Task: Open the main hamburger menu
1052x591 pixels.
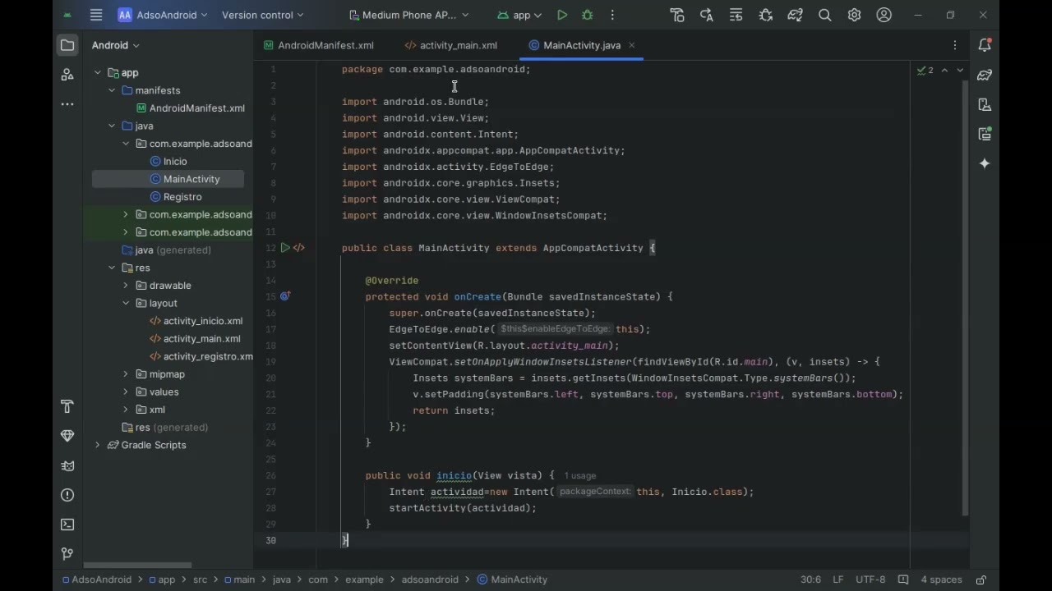Action: click(x=96, y=15)
